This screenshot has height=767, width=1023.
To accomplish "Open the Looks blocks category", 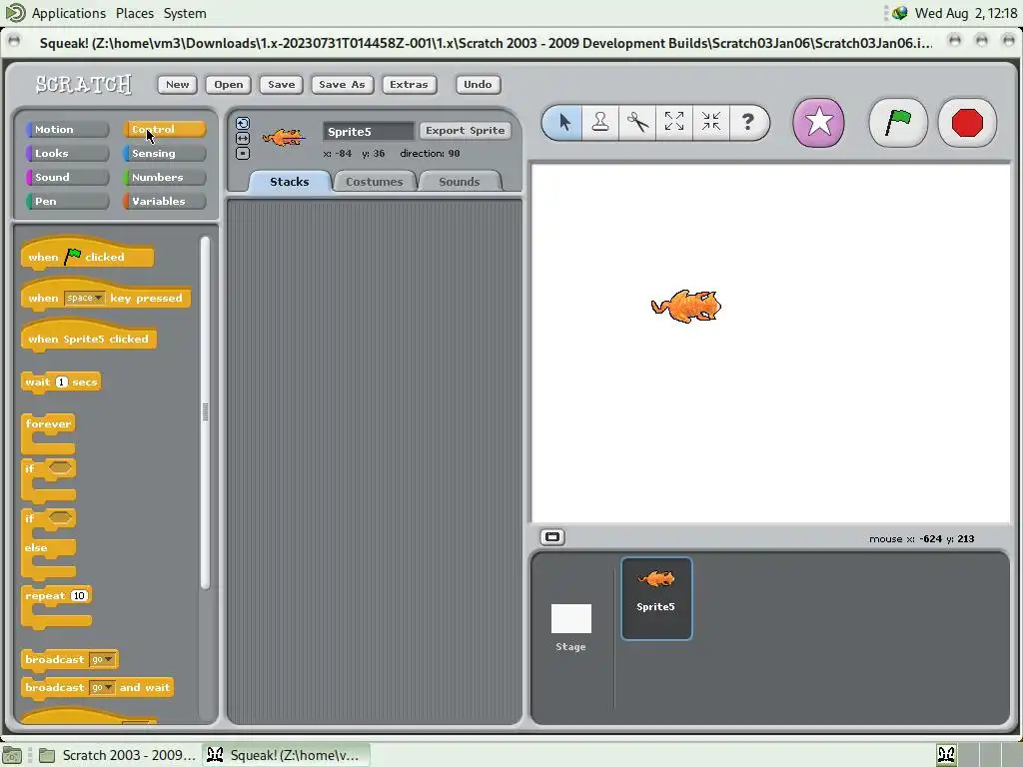I will coord(67,153).
